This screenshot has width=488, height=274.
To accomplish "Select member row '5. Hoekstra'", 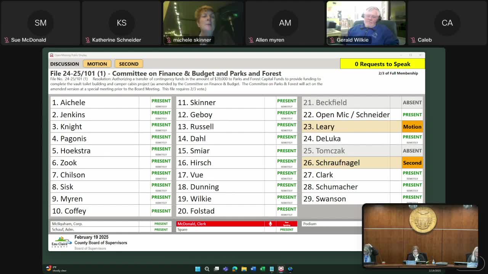I will (x=111, y=151).
